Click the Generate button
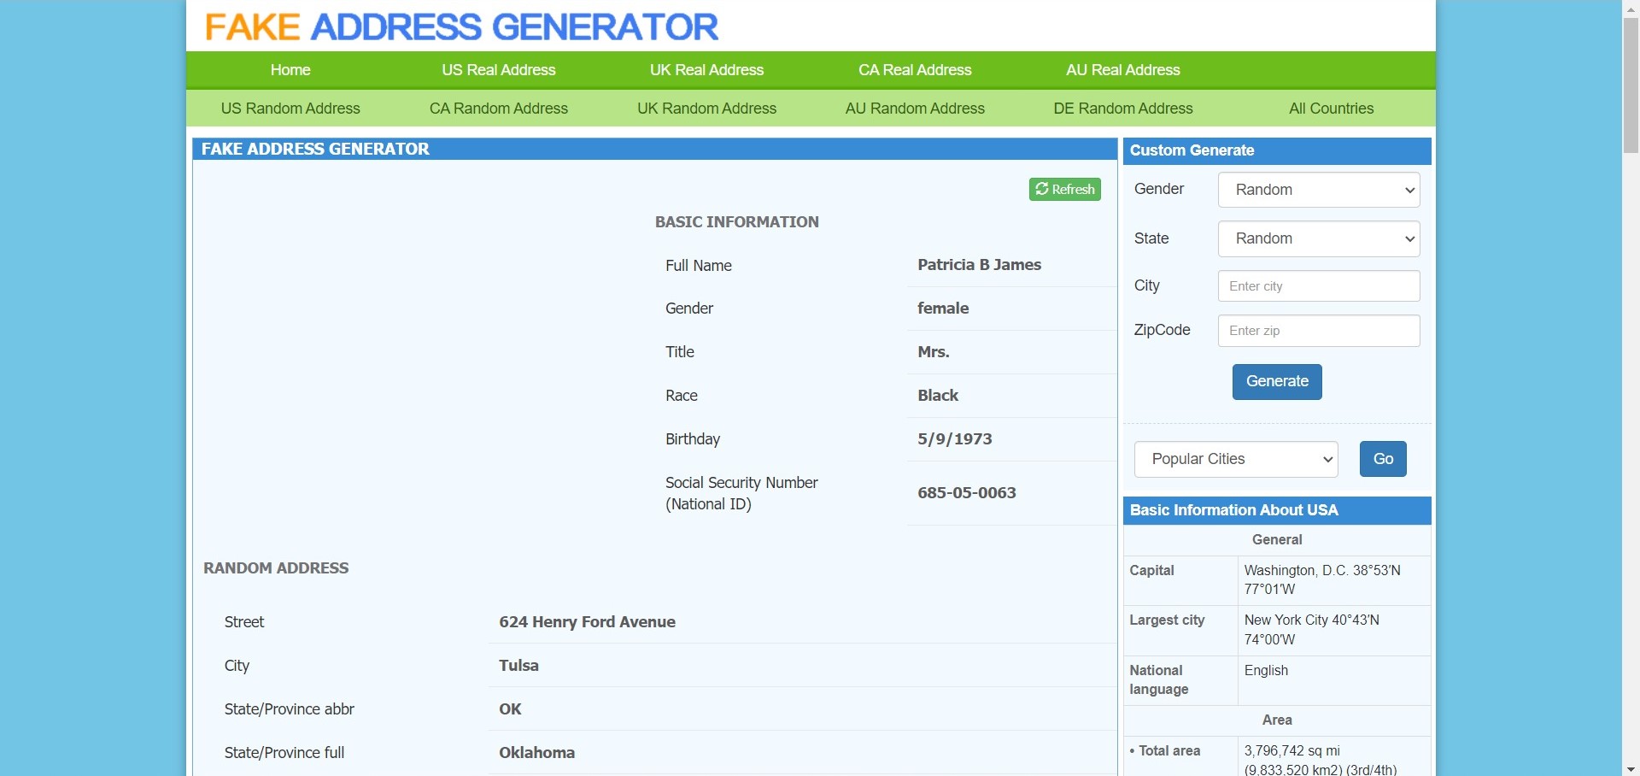The height and width of the screenshot is (776, 1640). click(1276, 381)
